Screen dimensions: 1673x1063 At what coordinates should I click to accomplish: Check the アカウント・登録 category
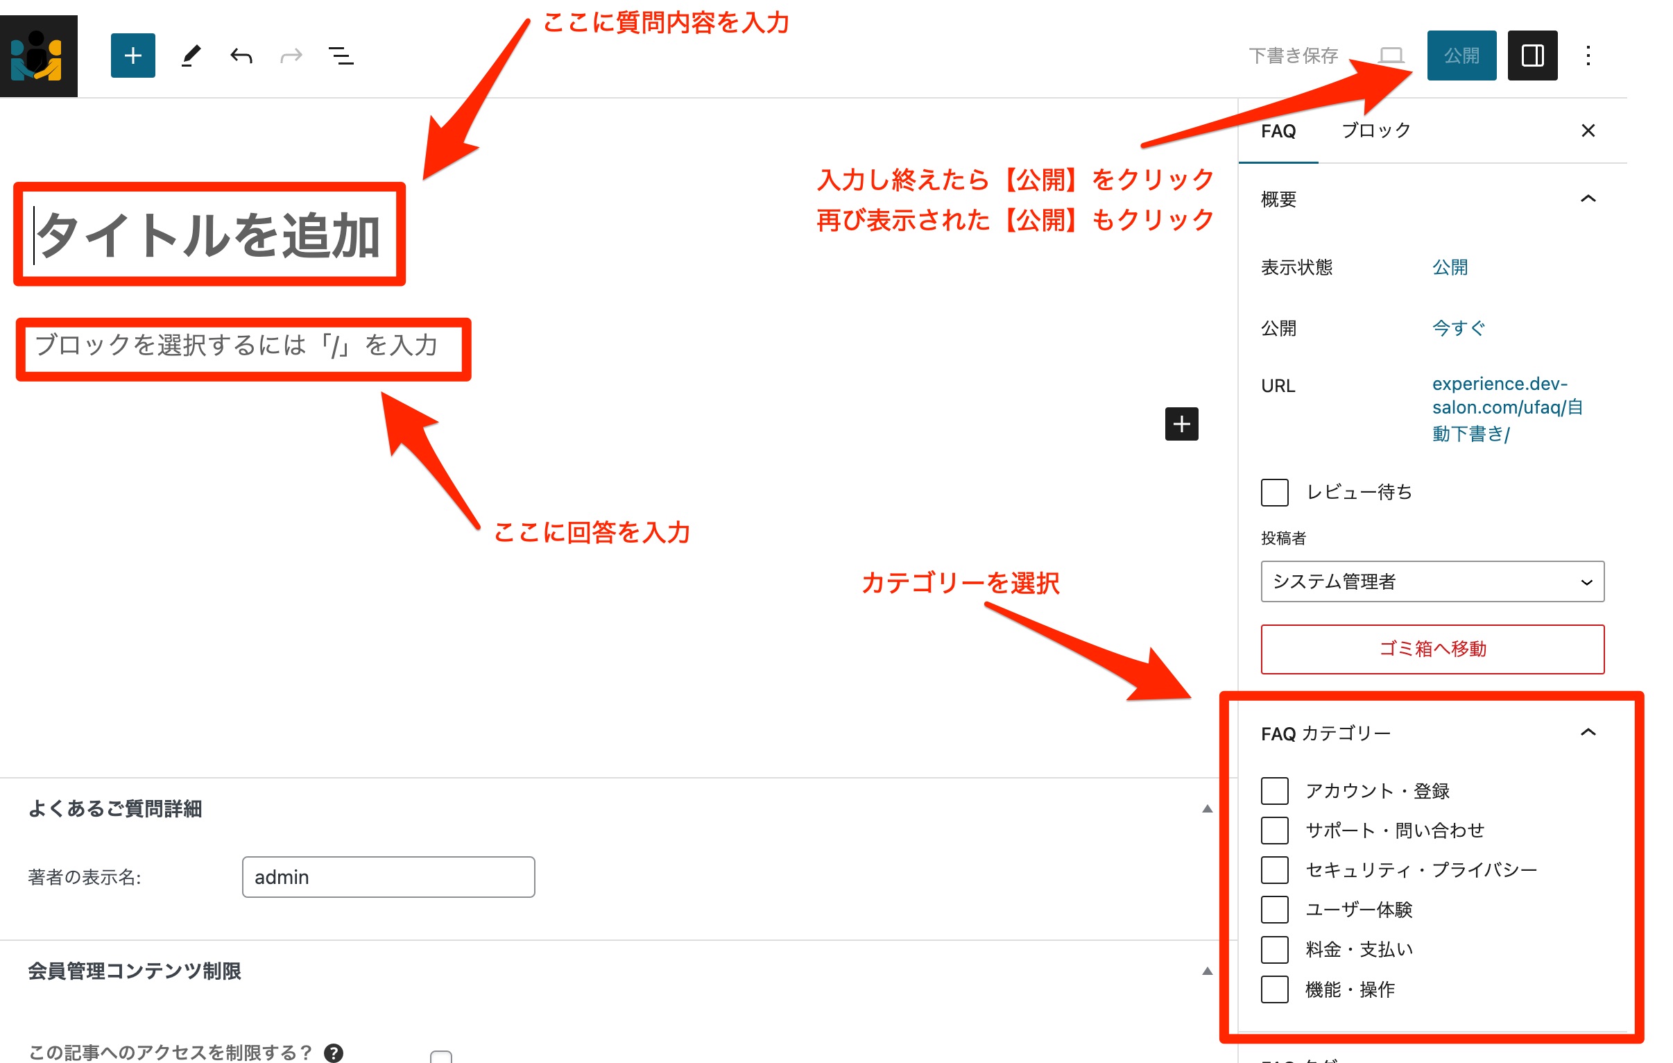[x=1274, y=791]
